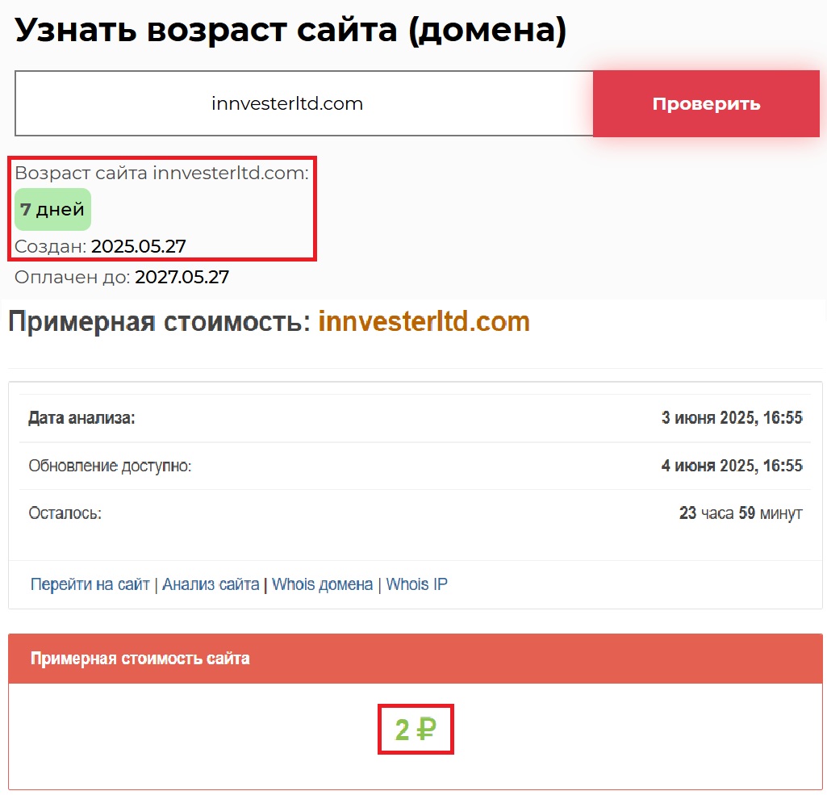Click the Whois IP link
The image size is (827, 795).
416,584
